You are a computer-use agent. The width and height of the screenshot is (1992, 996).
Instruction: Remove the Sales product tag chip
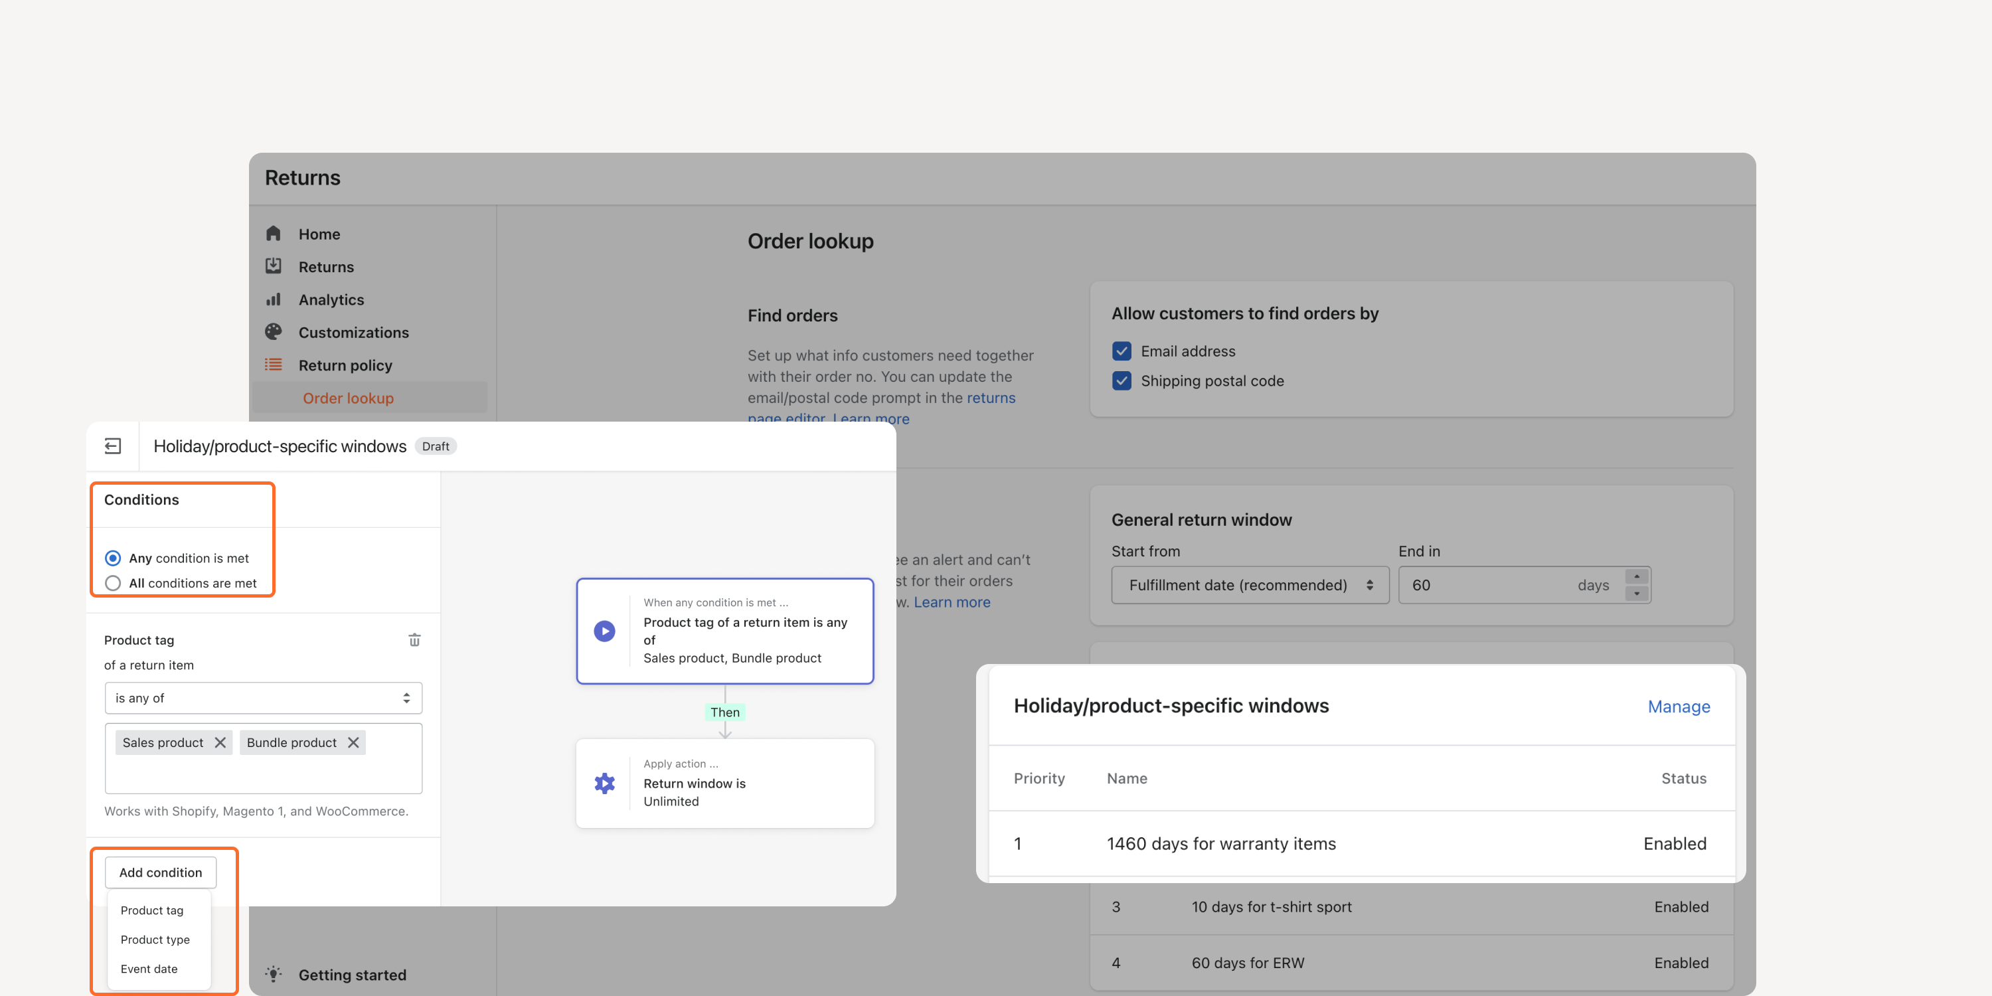pos(220,742)
